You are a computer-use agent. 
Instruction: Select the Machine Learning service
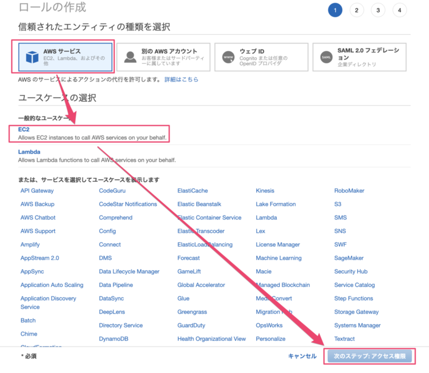279,258
